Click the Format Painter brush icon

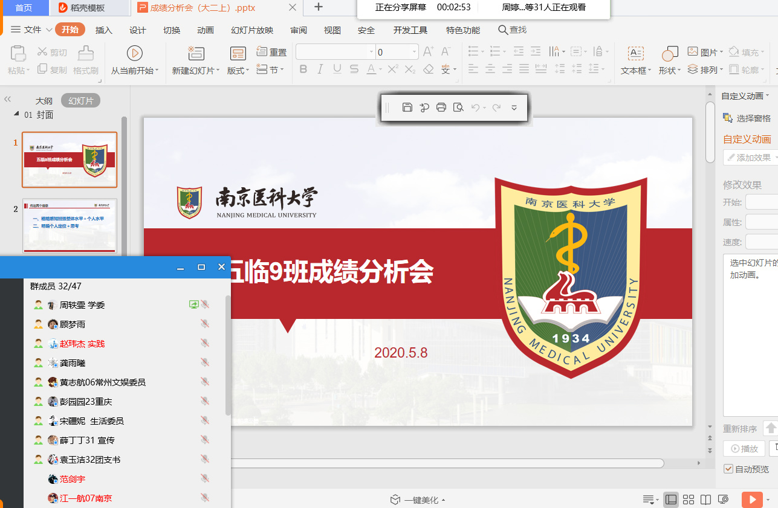pos(86,53)
